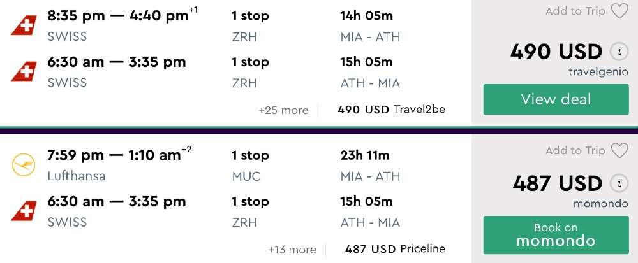The image size is (638, 263).
Task: Open the 487 USD Priceline offer
Action: click(395, 249)
